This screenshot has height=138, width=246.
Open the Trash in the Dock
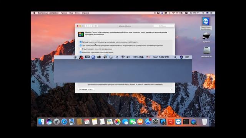pos(204,122)
